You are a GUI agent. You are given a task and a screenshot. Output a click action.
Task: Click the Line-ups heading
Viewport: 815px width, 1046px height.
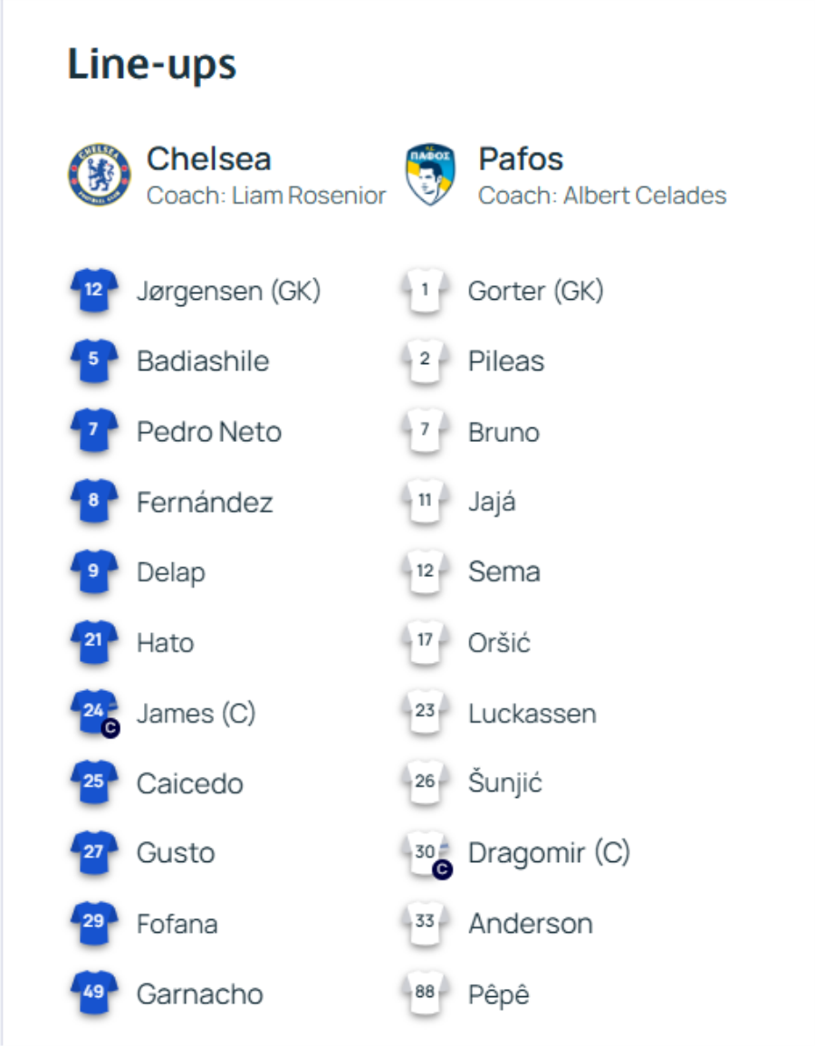click(x=152, y=64)
